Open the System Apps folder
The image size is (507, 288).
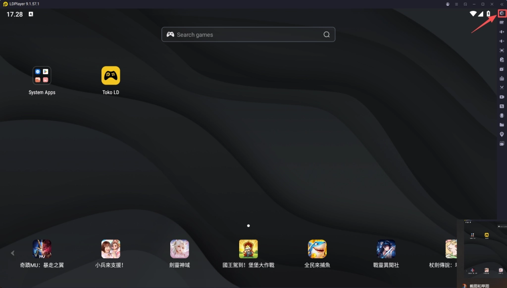coord(42,76)
